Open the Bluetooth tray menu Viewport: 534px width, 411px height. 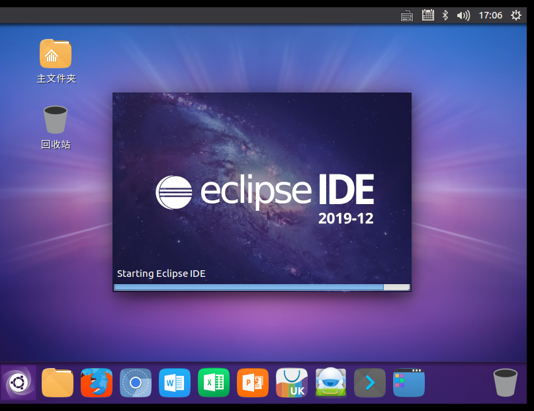(x=445, y=15)
